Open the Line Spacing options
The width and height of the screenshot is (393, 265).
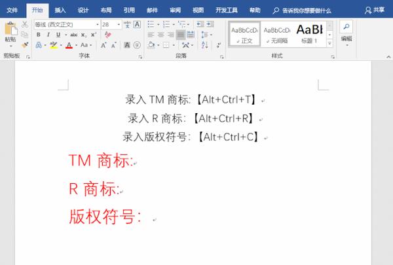tap(206, 35)
